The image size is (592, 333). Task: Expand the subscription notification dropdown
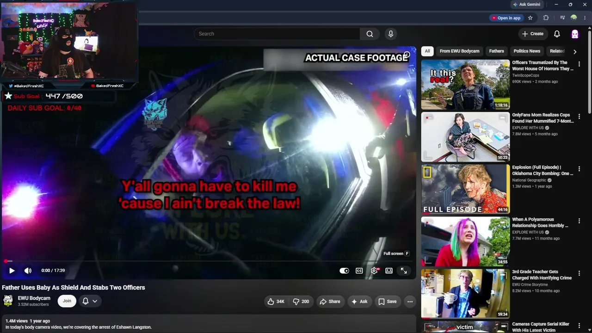90,301
